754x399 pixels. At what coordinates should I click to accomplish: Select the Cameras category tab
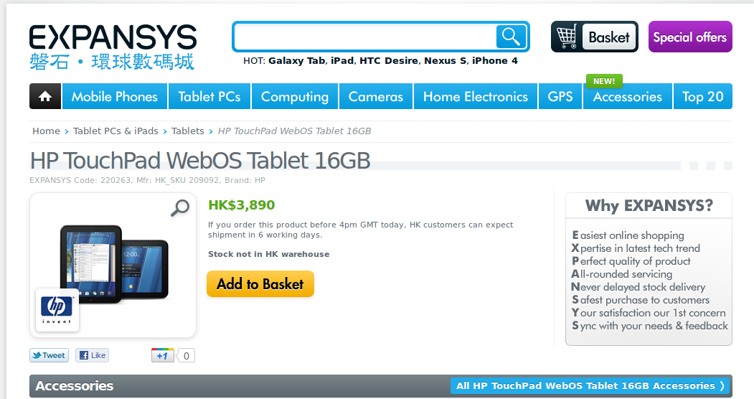click(x=375, y=96)
